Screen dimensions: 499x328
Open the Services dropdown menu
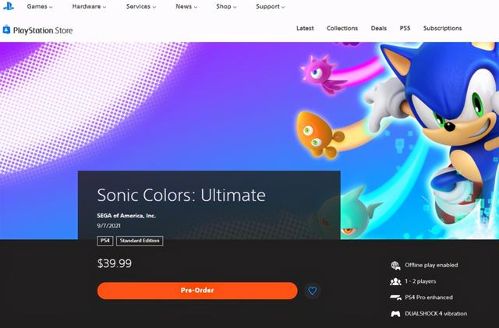pos(141,6)
